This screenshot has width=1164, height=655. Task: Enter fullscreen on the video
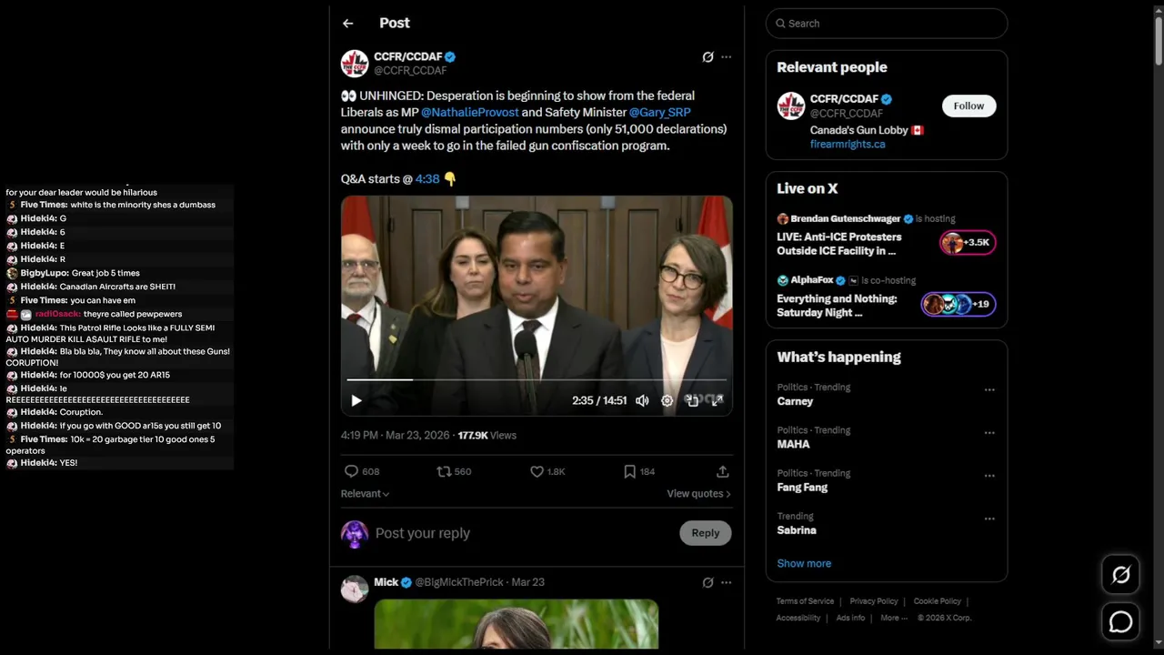click(x=717, y=400)
